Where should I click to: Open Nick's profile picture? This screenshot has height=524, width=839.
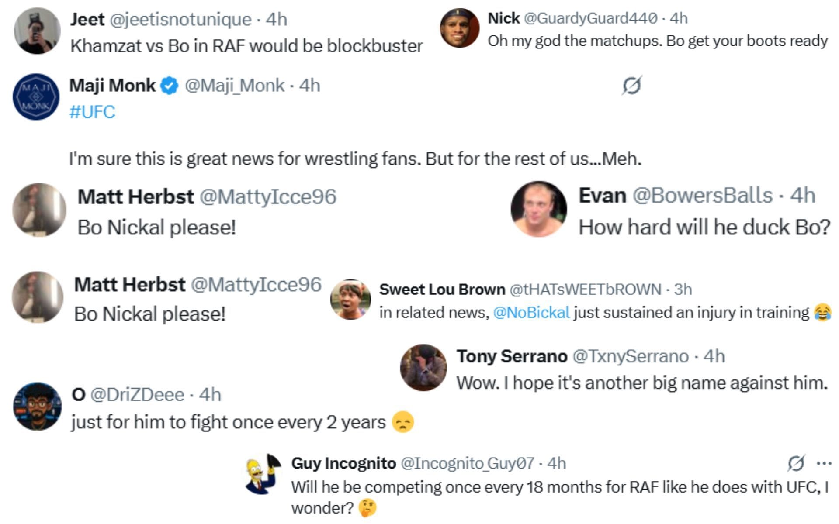(x=458, y=28)
